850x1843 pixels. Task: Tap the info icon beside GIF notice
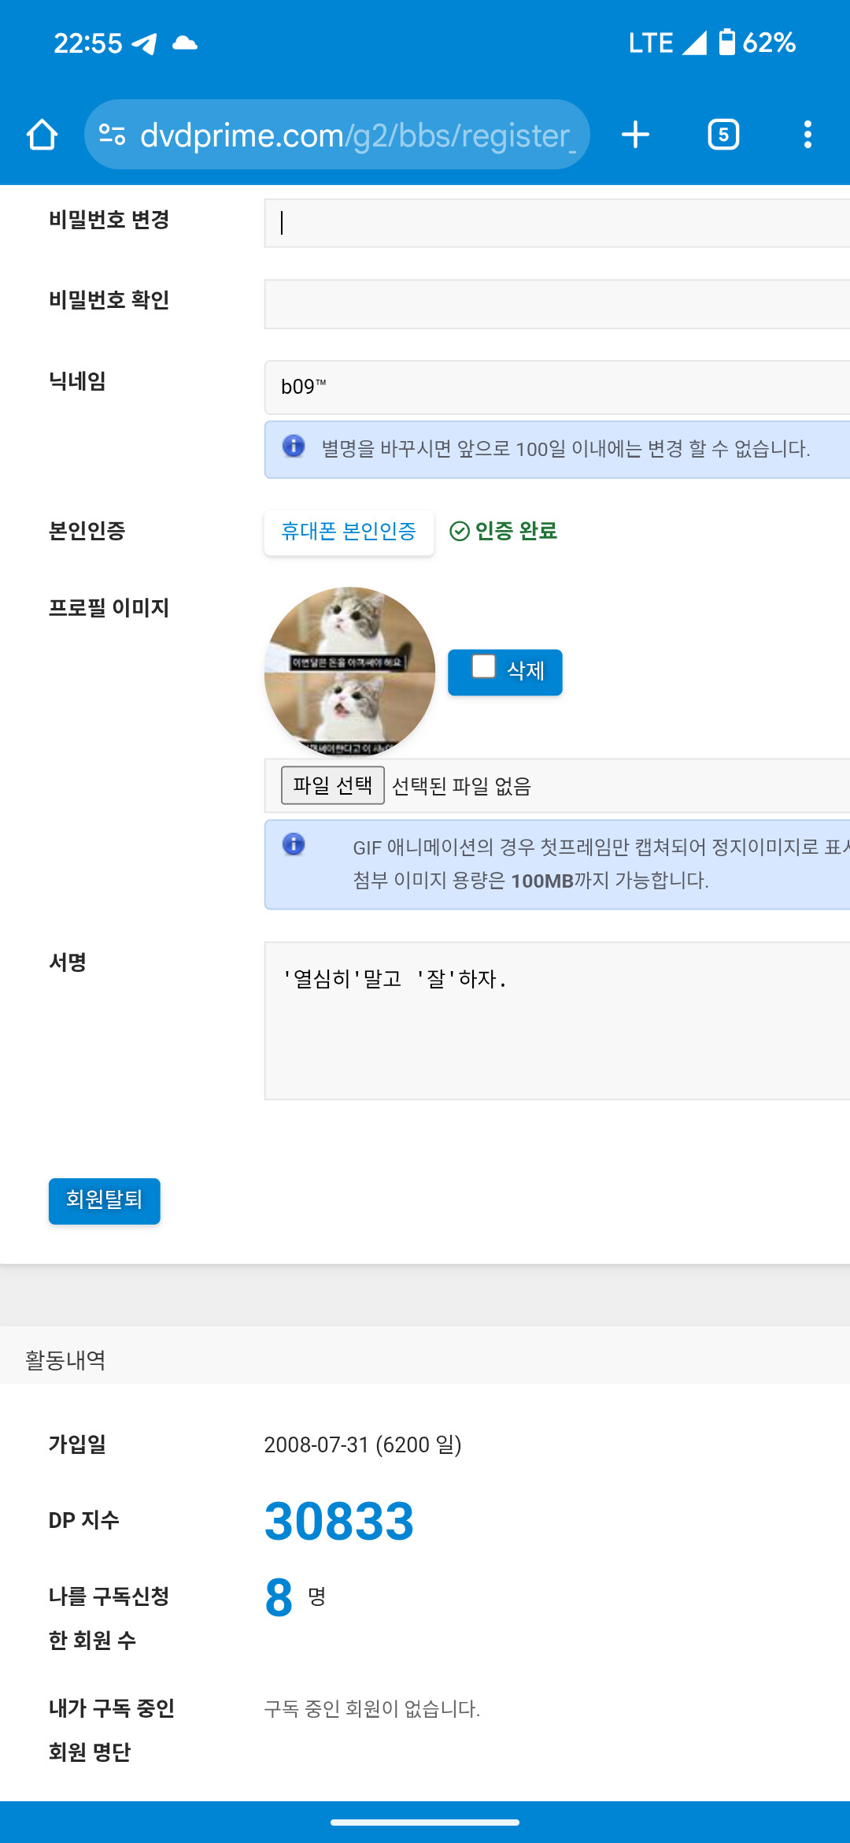(294, 845)
